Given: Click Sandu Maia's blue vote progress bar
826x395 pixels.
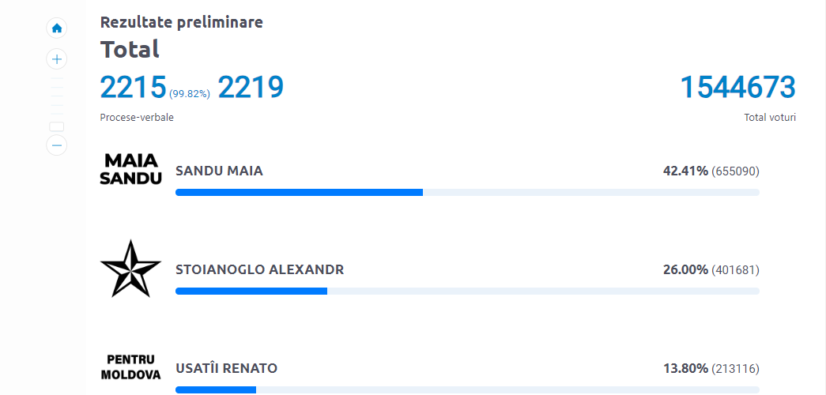Looking at the screenshot, I should [299, 192].
